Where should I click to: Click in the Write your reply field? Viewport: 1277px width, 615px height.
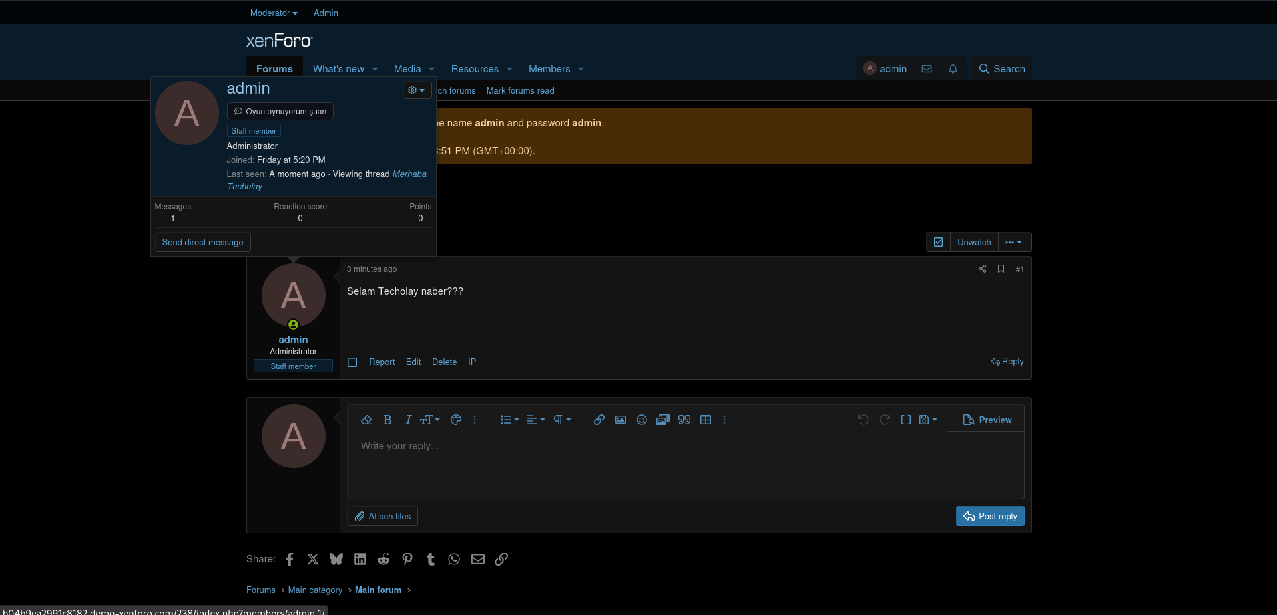point(685,465)
